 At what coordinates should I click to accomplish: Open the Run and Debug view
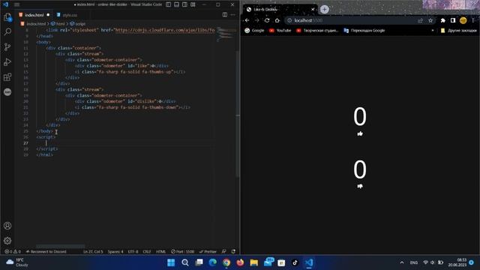pos(7,61)
